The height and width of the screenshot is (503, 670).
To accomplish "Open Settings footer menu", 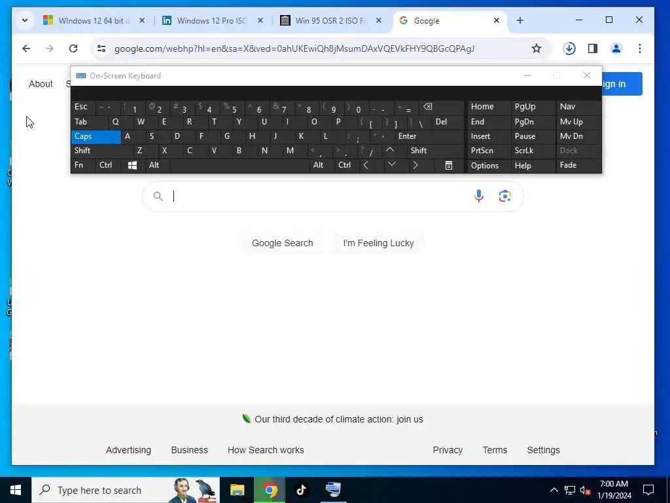I will pyautogui.click(x=544, y=450).
